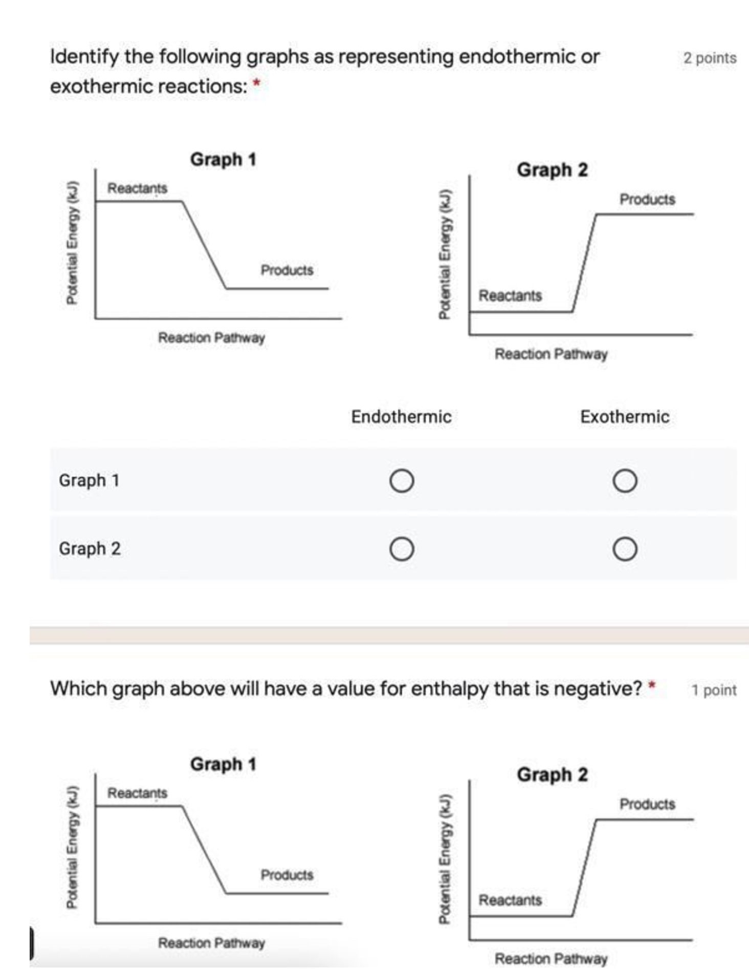Click the Graph 2 row label
Screen dimensions: 749x969
[90, 549]
